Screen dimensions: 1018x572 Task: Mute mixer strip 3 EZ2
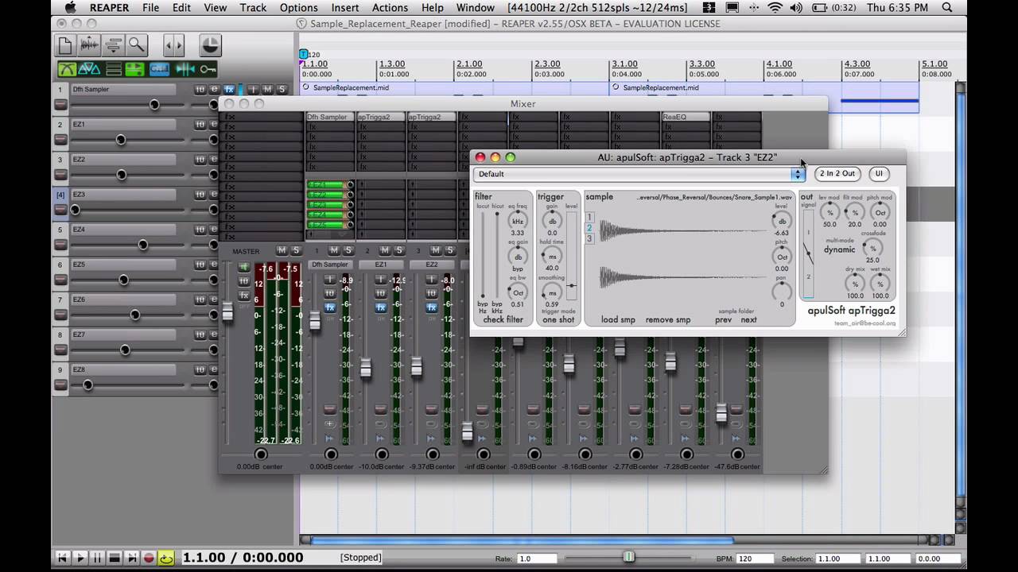(436, 251)
